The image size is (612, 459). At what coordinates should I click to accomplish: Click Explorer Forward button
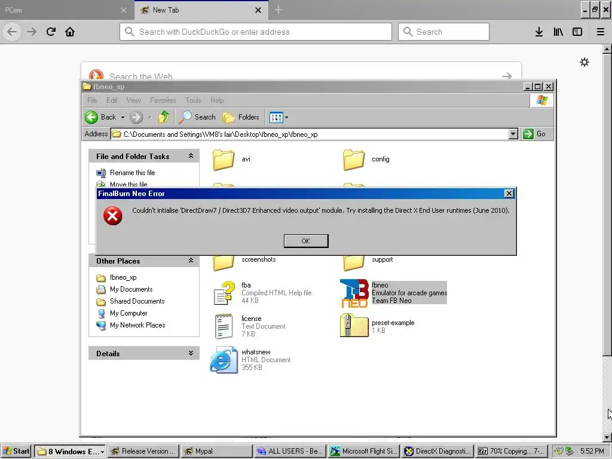point(136,117)
